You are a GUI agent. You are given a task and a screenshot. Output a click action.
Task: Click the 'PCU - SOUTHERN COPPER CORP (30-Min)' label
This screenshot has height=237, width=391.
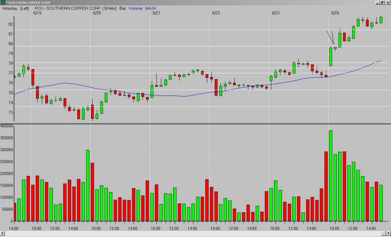tap(76, 8)
